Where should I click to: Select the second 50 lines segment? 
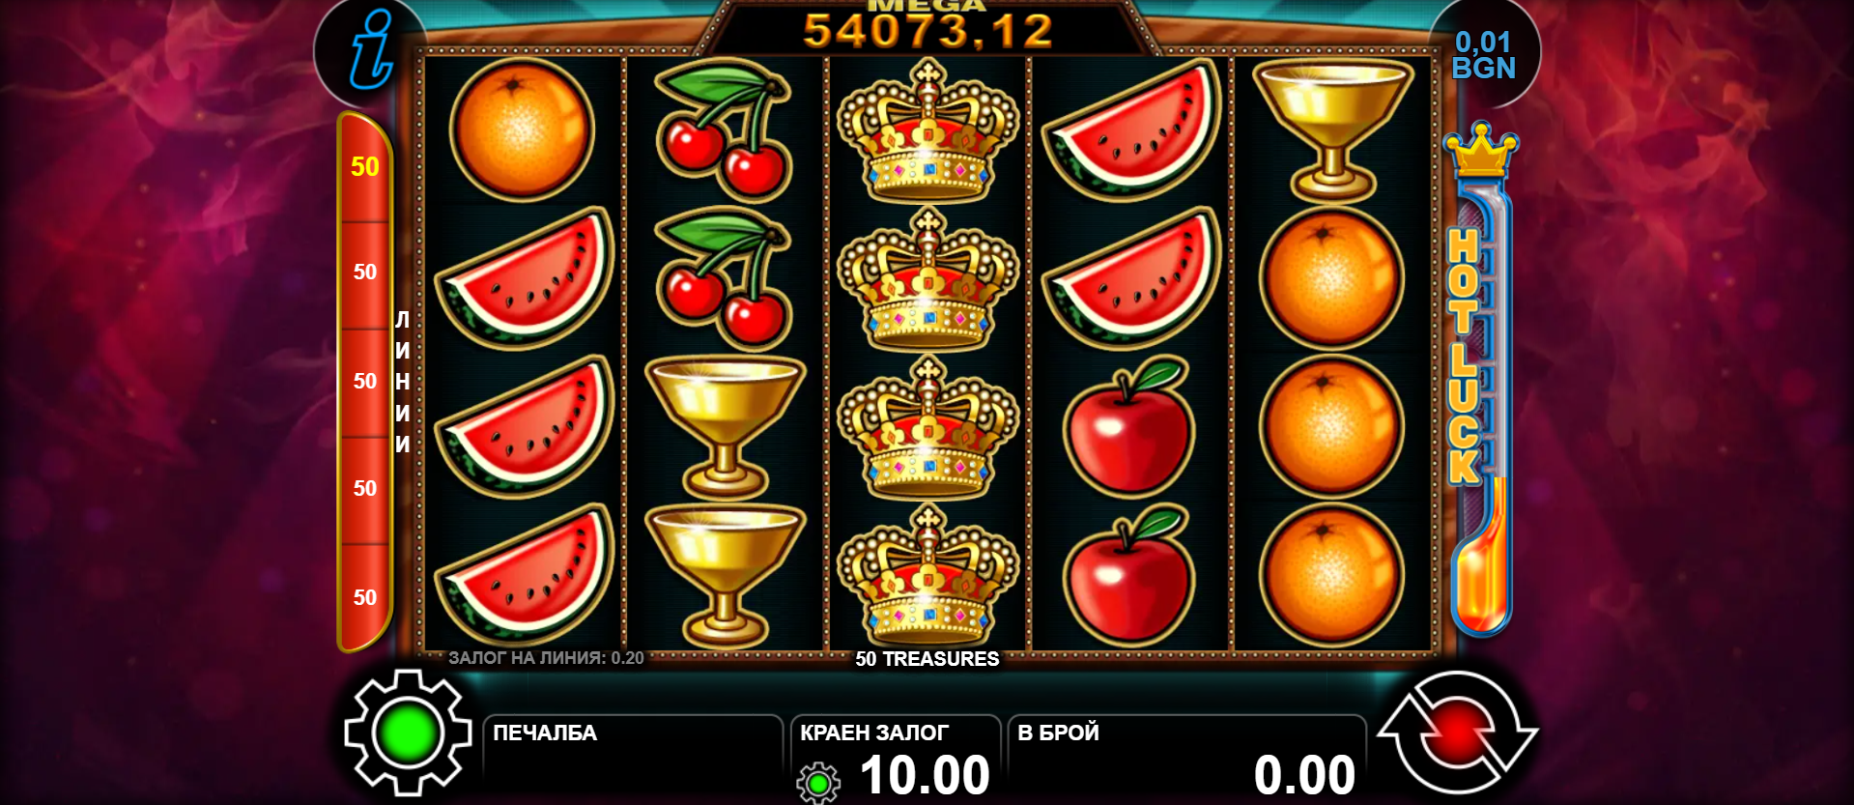point(365,273)
